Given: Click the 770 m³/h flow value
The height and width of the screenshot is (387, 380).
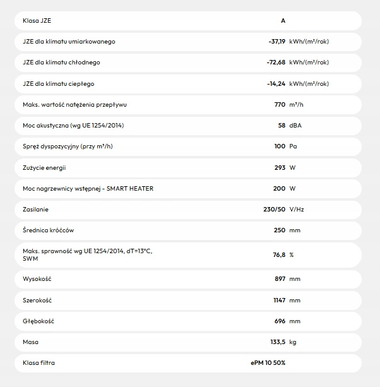Looking at the screenshot, I should 280,105.
